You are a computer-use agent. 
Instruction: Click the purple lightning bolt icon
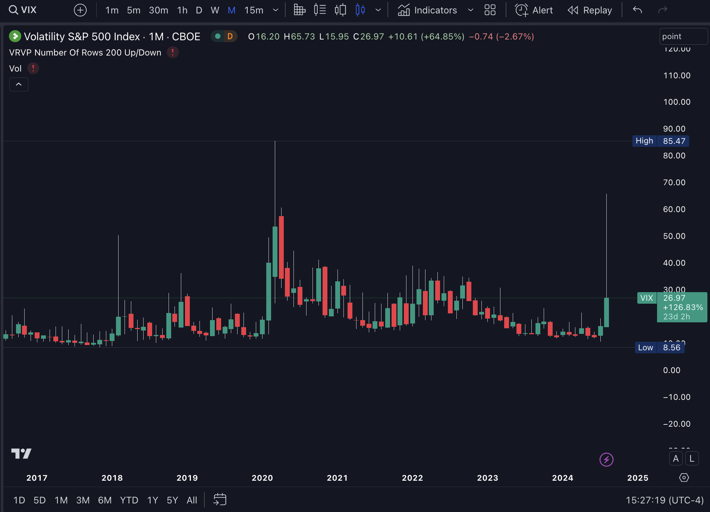[606, 459]
